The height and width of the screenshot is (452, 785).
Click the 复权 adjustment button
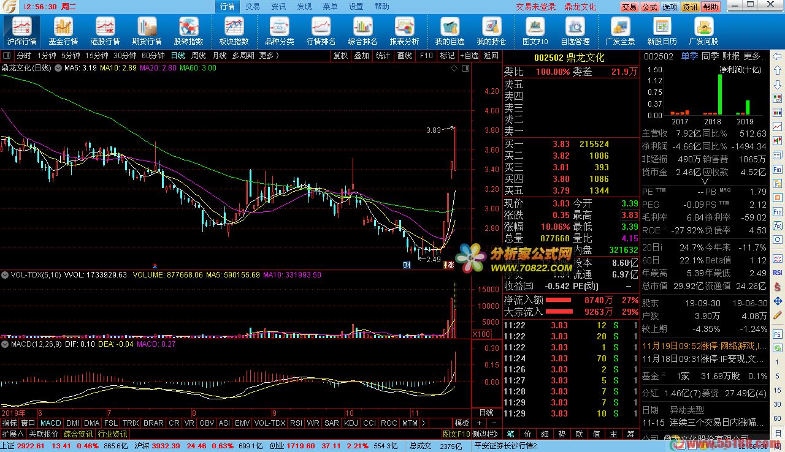(x=340, y=56)
